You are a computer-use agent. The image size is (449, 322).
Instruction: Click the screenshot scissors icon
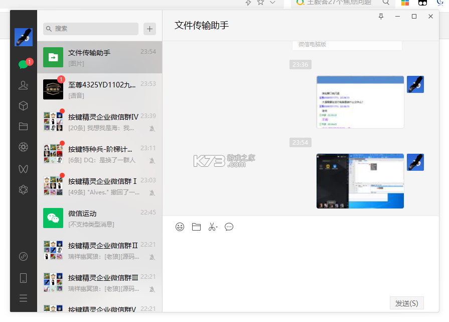pyautogui.click(x=213, y=227)
